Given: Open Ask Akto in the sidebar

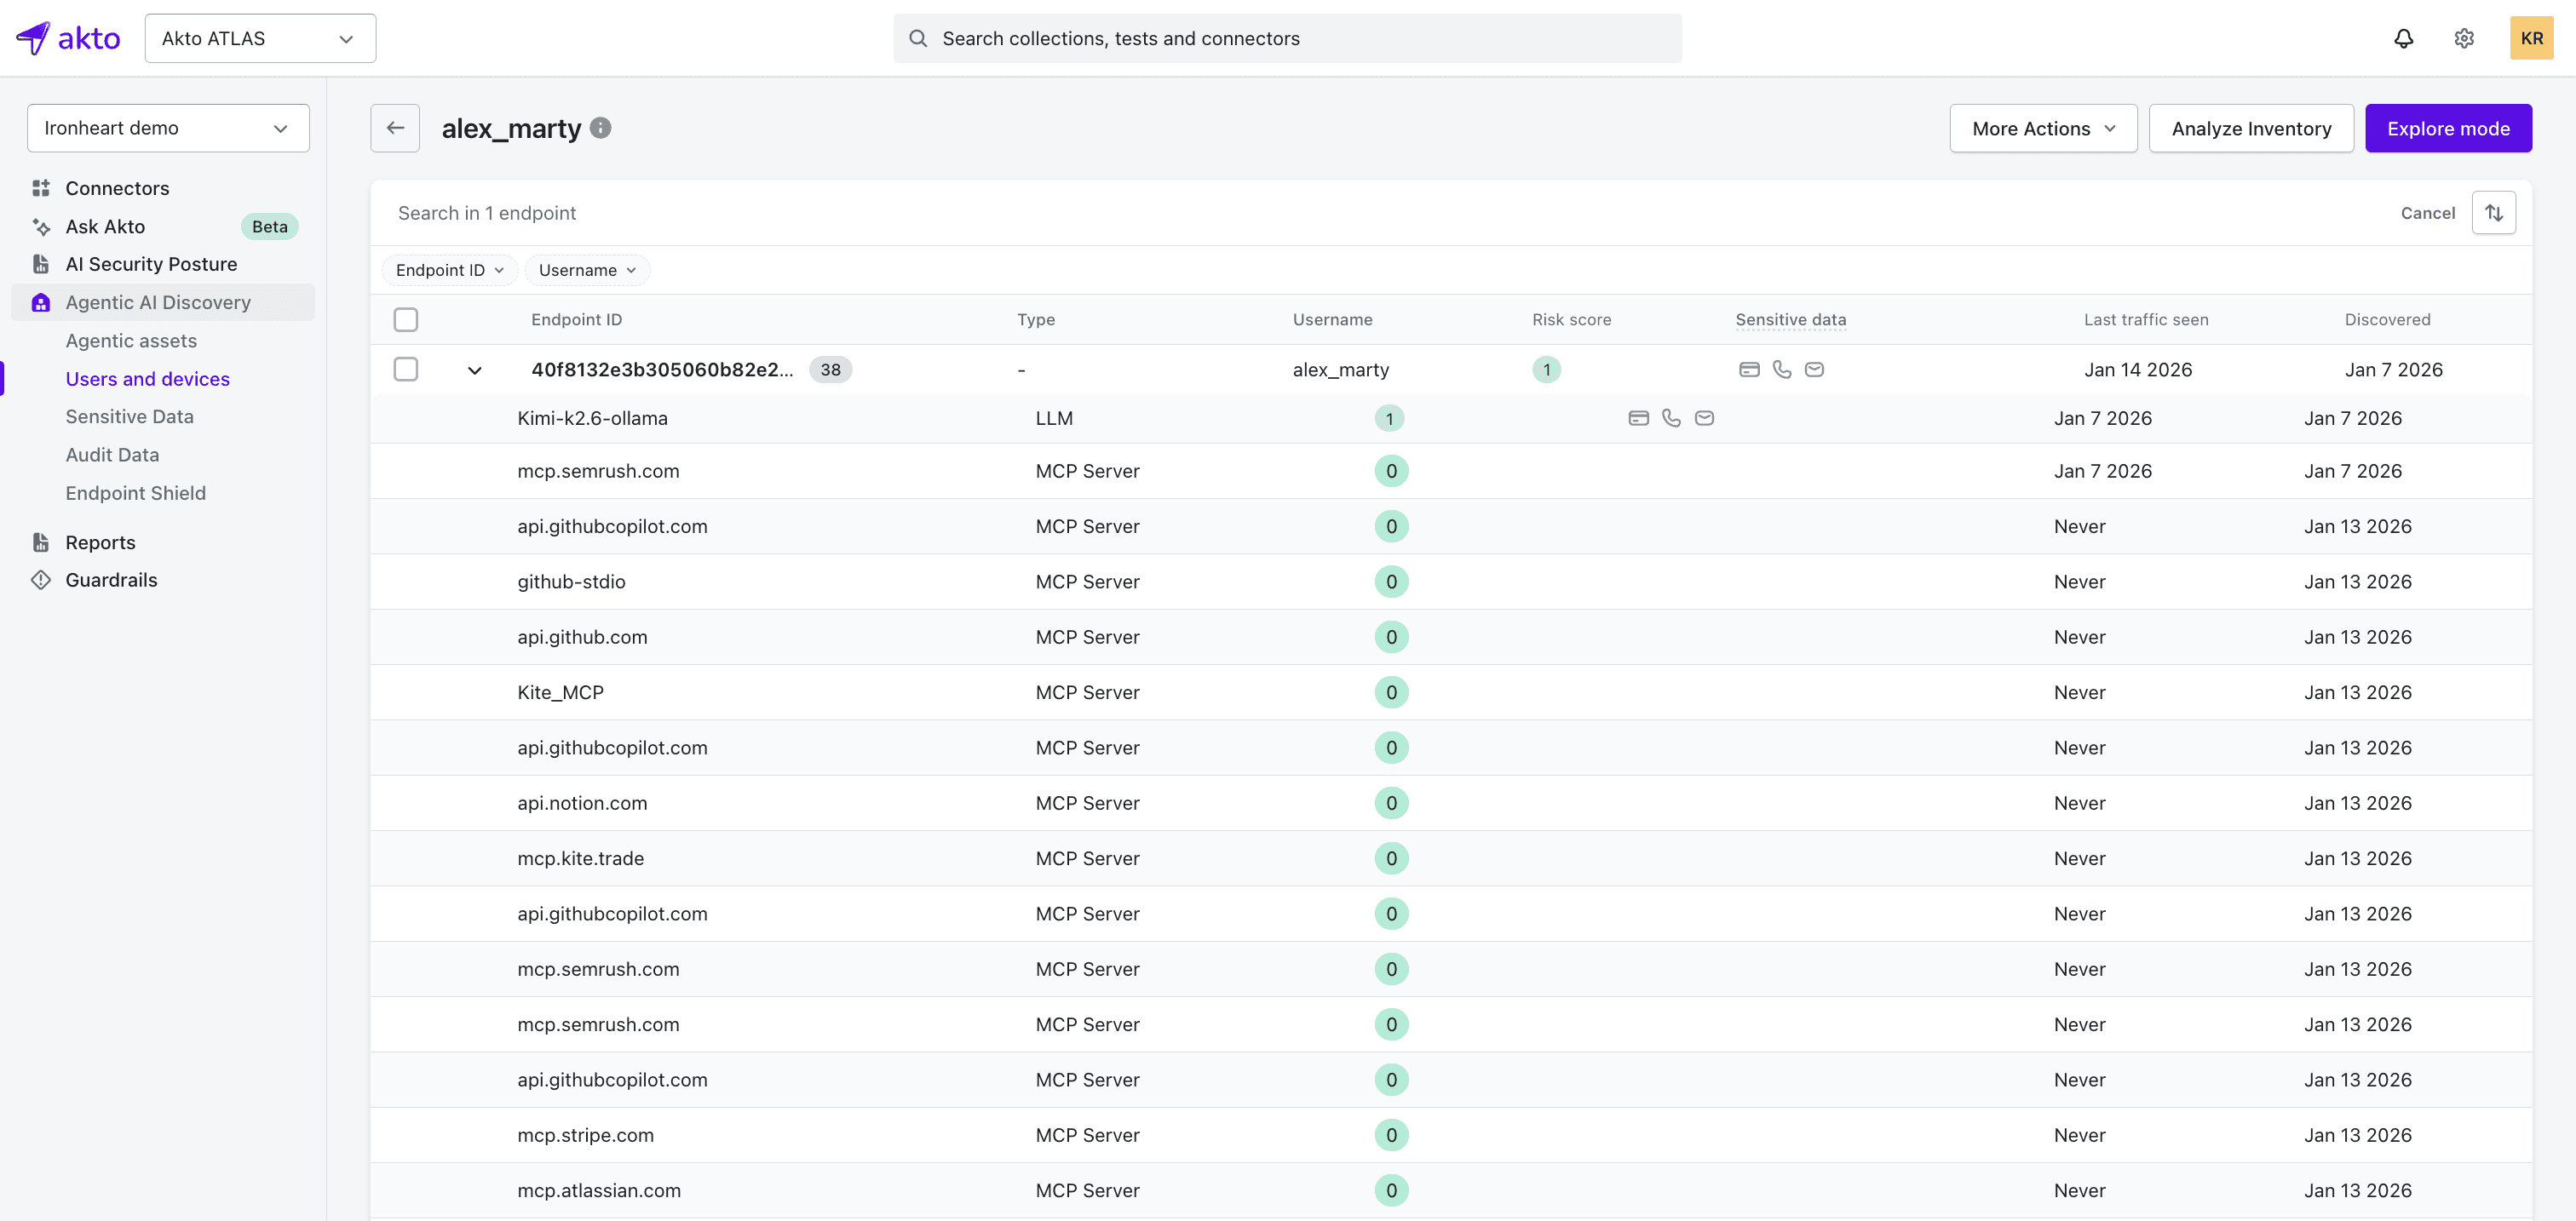Looking at the screenshot, I should [x=105, y=226].
